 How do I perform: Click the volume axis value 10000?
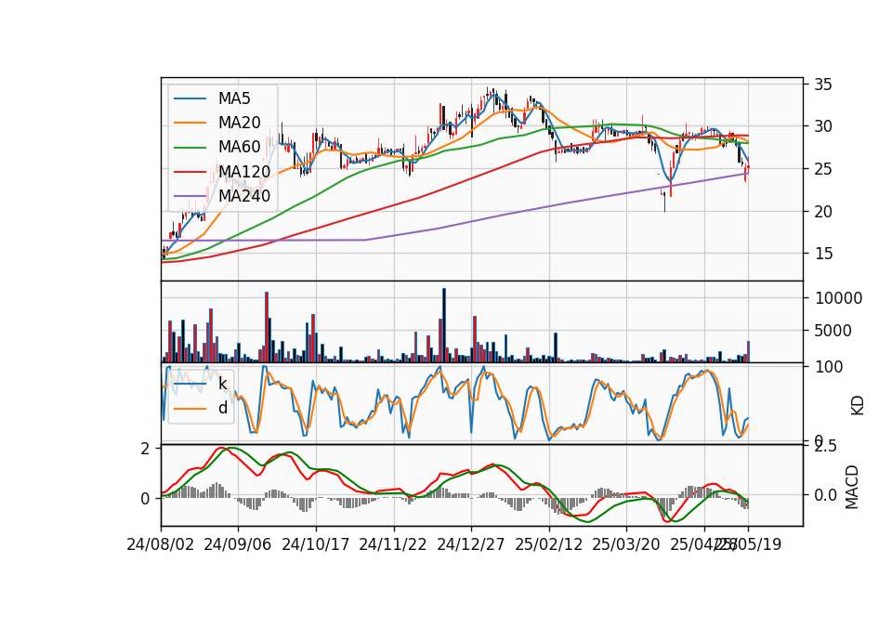(x=838, y=298)
